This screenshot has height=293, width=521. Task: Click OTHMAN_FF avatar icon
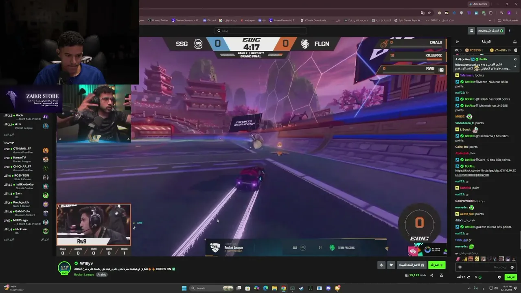point(46,151)
